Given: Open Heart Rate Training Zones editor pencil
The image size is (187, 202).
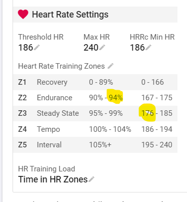Looking at the screenshot, I should (x=110, y=66).
